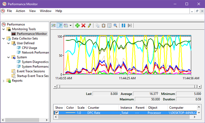Click graph time range slider left handle
205x123 pixels.
point(59,87)
